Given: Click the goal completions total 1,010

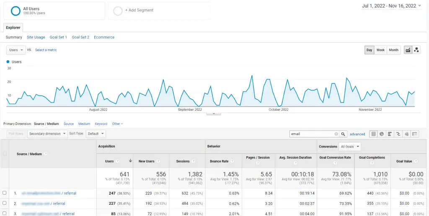Looking at the screenshot, I should [x=380, y=174].
